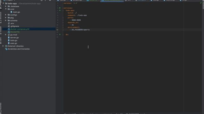Select Dockerfile in project tree
204x114 pixels.
15,32
